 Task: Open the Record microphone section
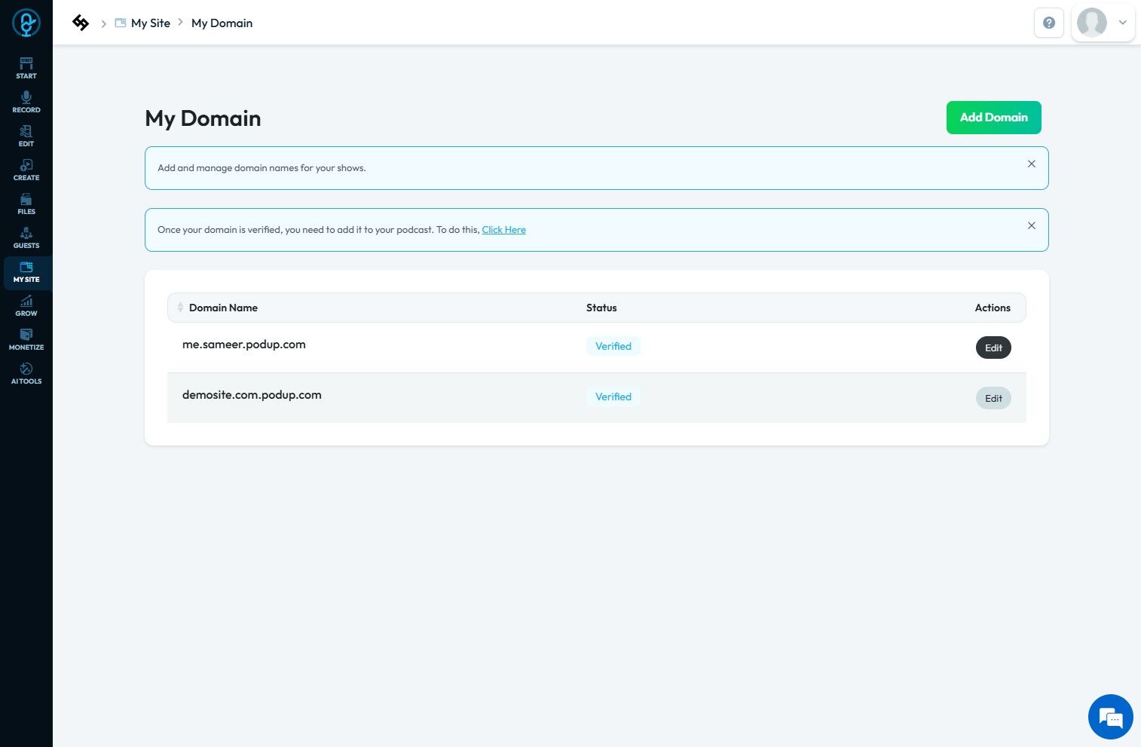click(x=26, y=102)
